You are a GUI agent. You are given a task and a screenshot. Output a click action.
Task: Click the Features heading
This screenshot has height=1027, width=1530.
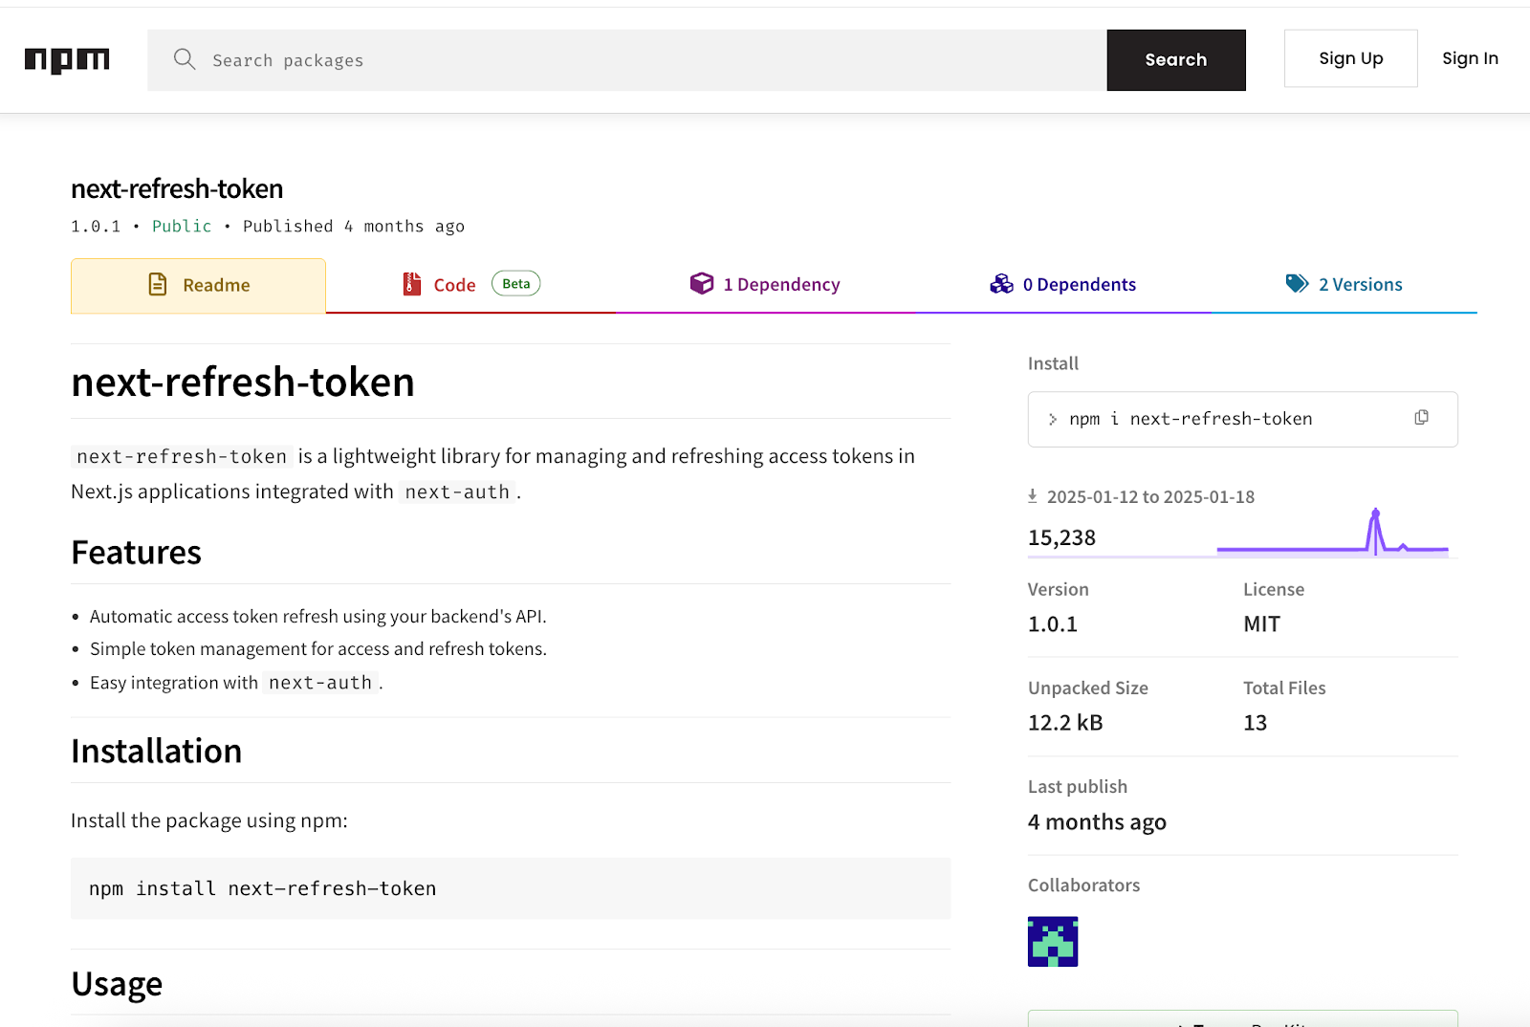pyautogui.click(x=136, y=553)
